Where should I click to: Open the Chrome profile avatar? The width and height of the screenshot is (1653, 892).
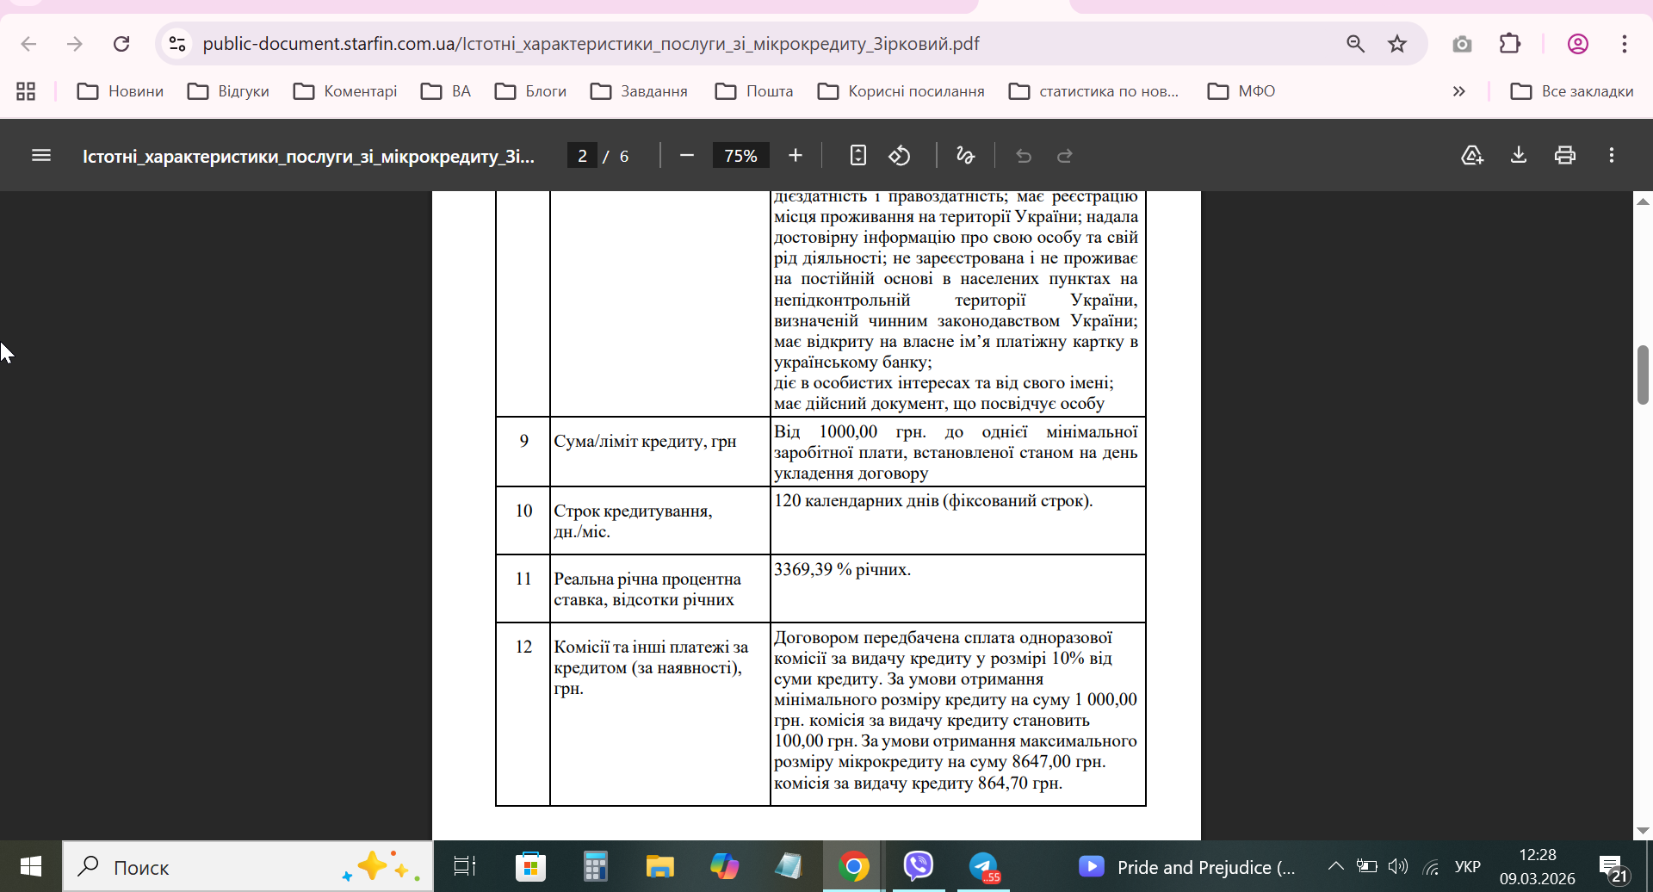click(1578, 44)
